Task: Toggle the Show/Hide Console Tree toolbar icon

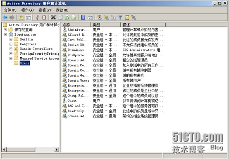Action: 28,17
